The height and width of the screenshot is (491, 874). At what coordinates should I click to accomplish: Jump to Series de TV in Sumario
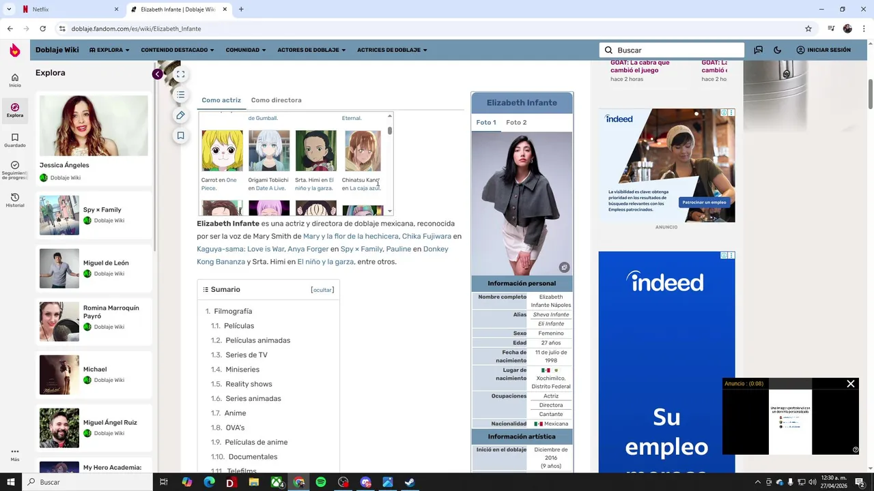[246, 355]
